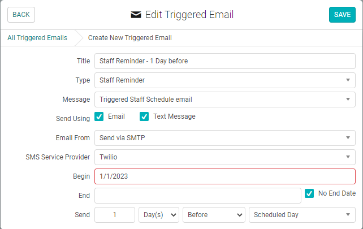The width and height of the screenshot is (363, 229).
Task: Open the Email From dropdown
Action: tap(225, 137)
